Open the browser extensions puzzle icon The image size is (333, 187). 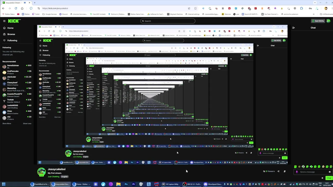pyautogui.click(x=302, y=8)
